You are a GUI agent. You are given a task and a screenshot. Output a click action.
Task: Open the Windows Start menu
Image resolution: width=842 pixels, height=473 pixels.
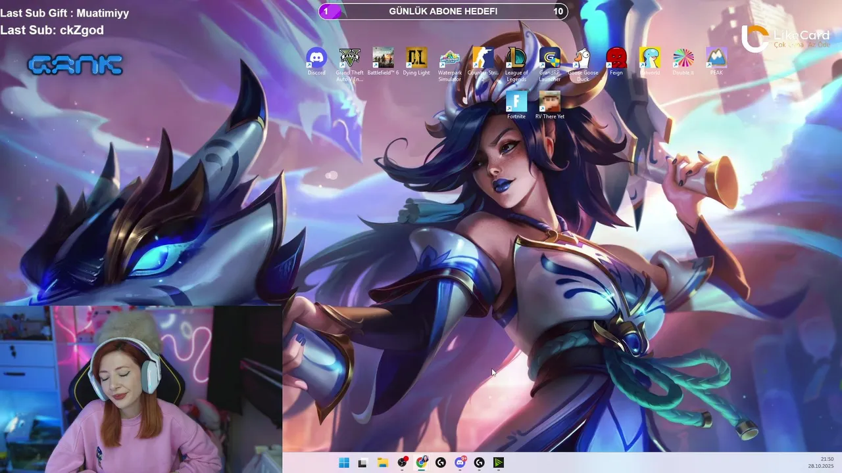point(343,462)
